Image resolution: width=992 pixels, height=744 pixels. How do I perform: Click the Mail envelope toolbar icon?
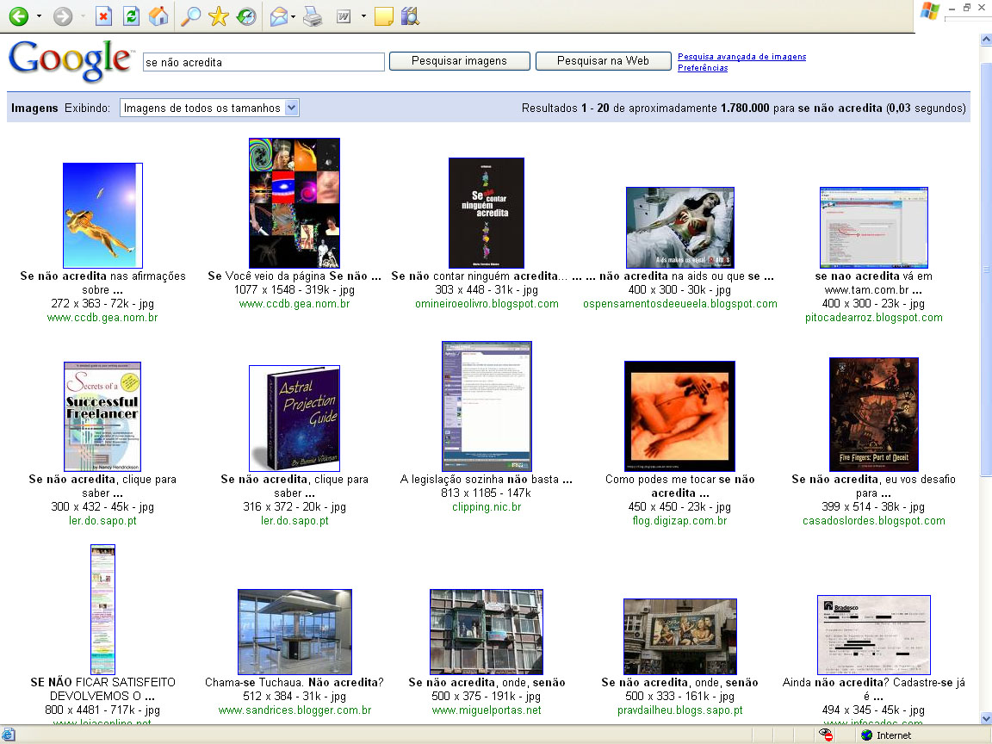pyautogui.click(x=279, y=15)
